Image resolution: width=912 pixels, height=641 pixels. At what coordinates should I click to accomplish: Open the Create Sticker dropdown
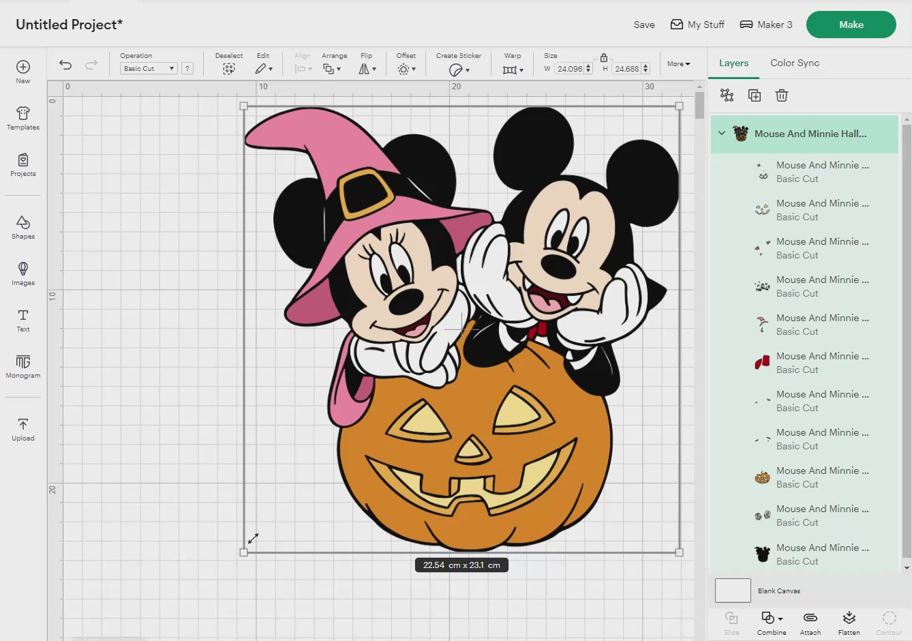point(459,70)
